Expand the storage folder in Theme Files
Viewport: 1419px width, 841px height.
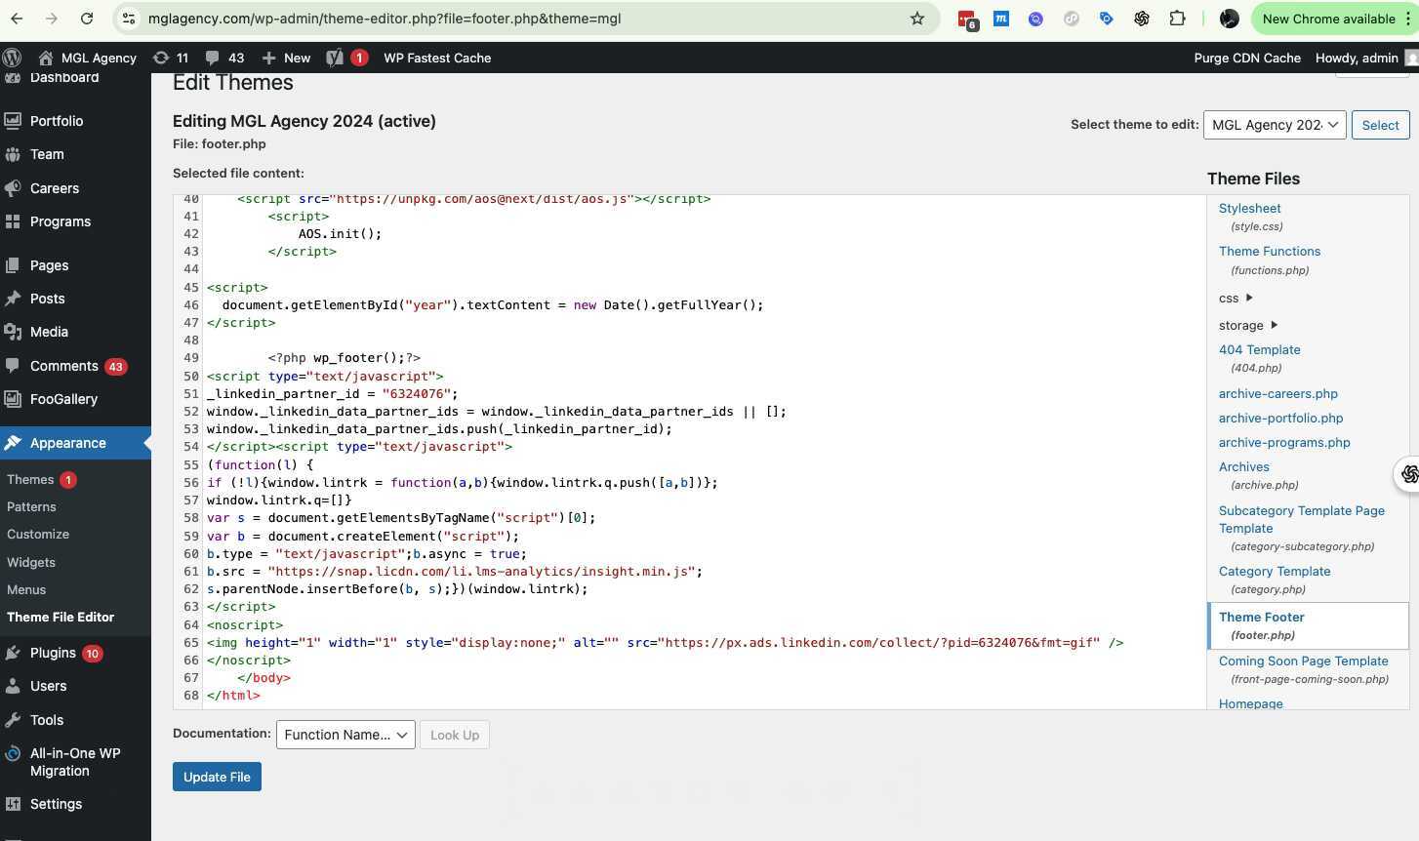click(x=1247, y=326)
